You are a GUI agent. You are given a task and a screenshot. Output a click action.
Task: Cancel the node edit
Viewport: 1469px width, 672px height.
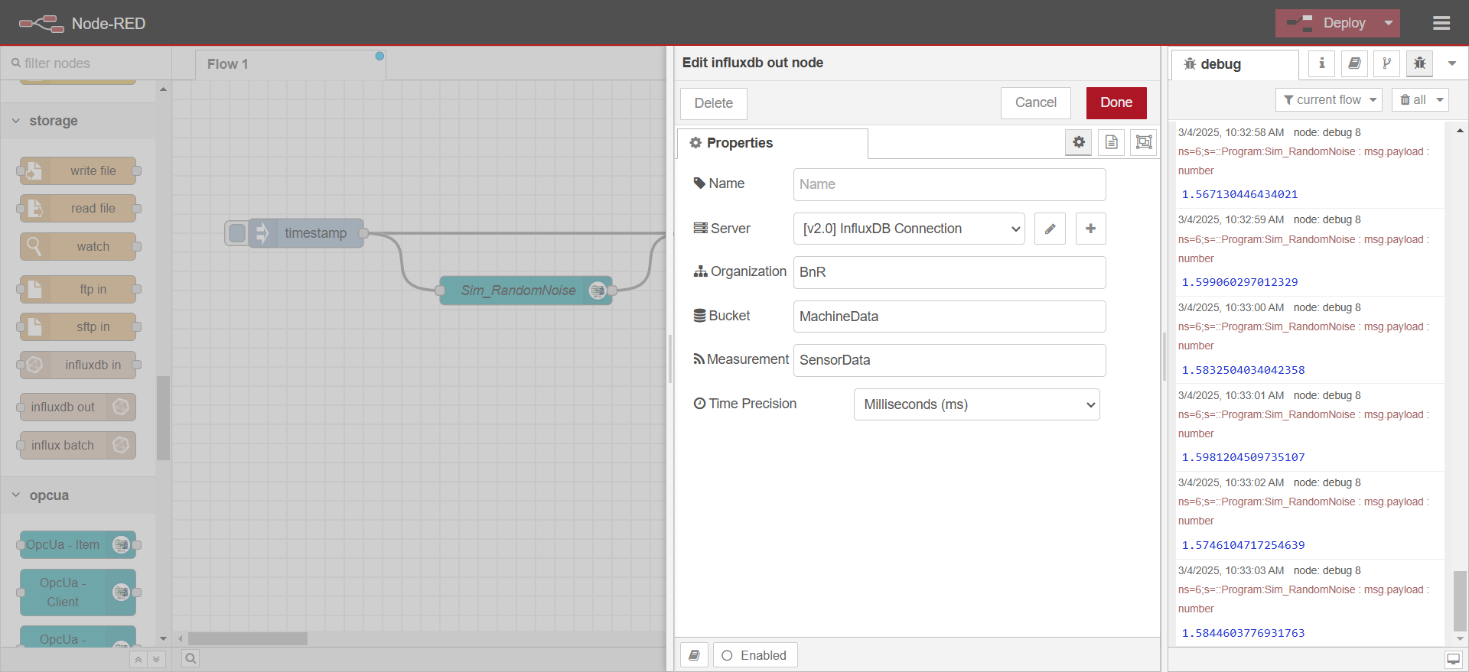(1035, 102)
